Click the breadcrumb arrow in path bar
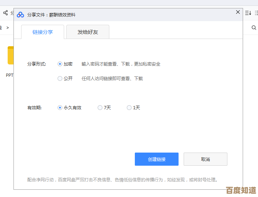The height and width of the screenshot is (197, 258). click(7, 27)
